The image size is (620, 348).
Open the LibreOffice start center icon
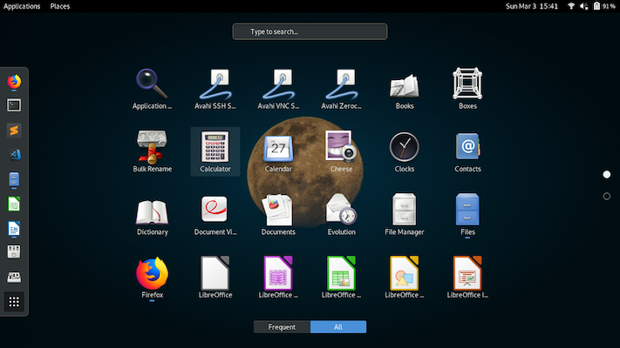click(x=215, y=272)
